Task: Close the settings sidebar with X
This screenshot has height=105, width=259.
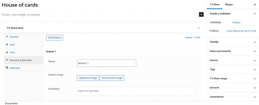Action: [255, 5]
